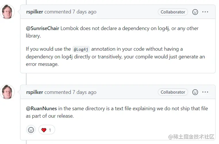Open three-dots menu on the RuanNunes reply

coord(205,92)
